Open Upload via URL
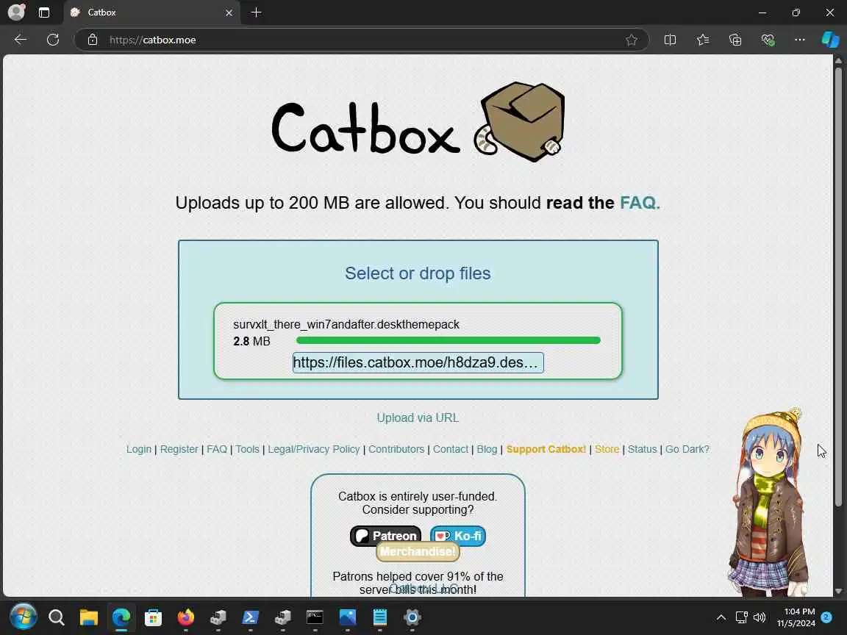Viewport: 847px width, 635px height. pyautogui.click(x=418, y=418)
